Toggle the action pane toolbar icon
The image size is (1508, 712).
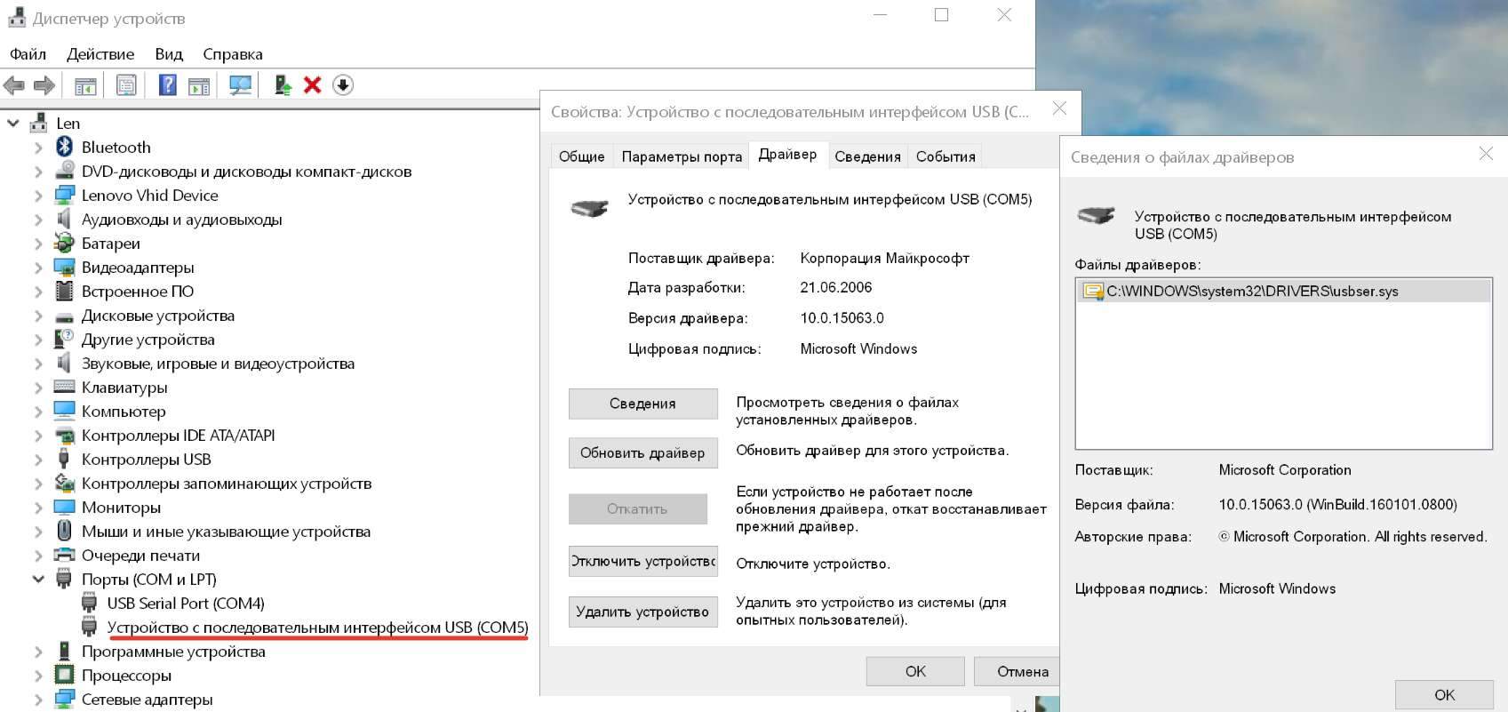pyautogui.click(x=199, y=85)
